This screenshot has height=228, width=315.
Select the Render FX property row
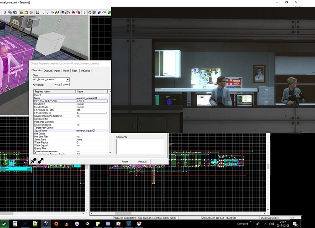71,104
